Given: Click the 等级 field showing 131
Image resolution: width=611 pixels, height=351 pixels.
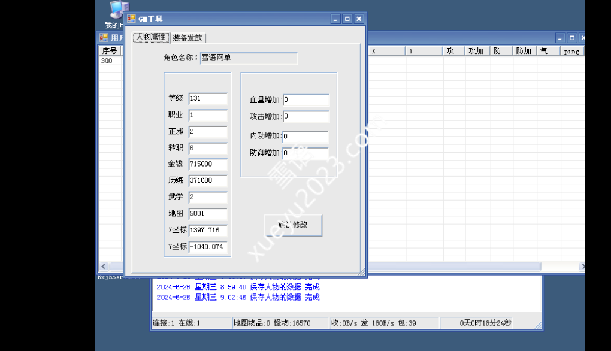Looking at the screenshot, I should (208, 99).
